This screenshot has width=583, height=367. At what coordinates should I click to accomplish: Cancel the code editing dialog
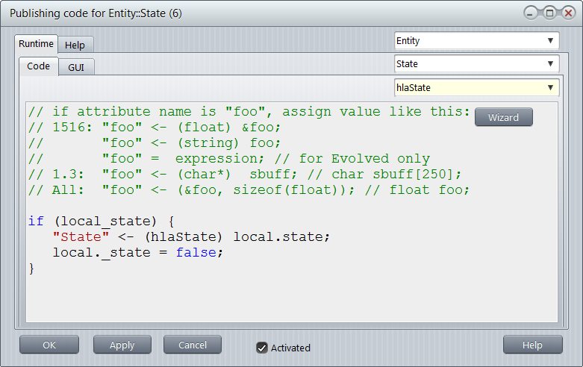(x=193, y=345)
